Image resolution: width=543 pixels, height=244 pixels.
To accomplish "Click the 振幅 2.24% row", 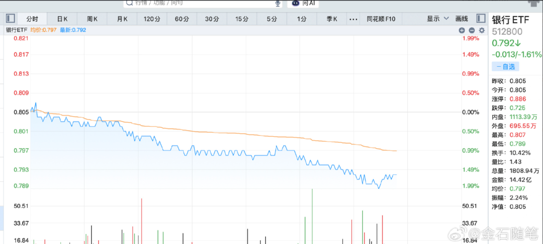I will (510, 198).
